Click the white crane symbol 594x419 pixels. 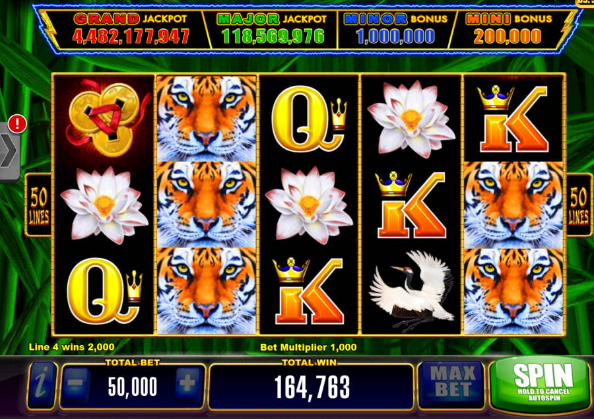411,290
